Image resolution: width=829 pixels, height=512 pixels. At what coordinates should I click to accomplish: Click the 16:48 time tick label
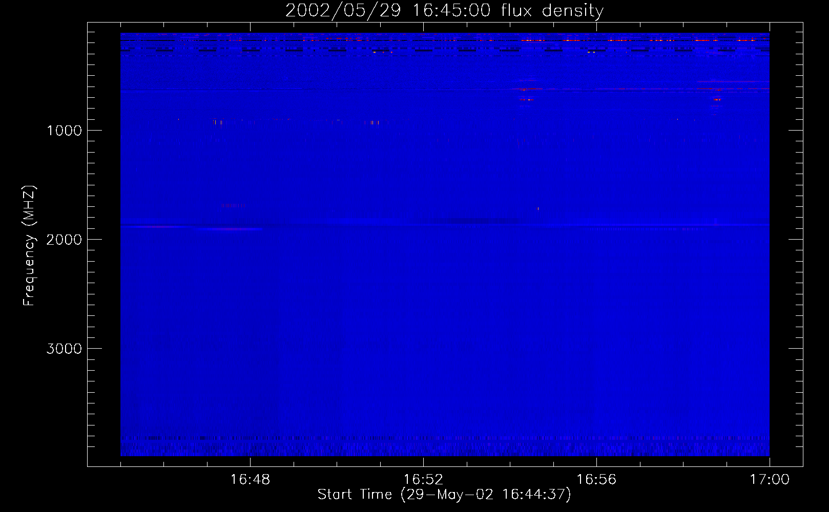250,480
